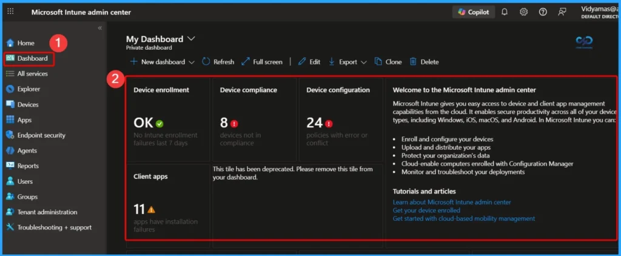Click orange warning icon beside 11
Image resolution: width=621 pixels, height=256 pixels.
151,210
